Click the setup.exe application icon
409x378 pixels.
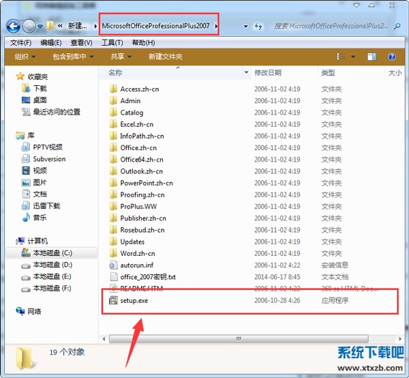(114, 300)
